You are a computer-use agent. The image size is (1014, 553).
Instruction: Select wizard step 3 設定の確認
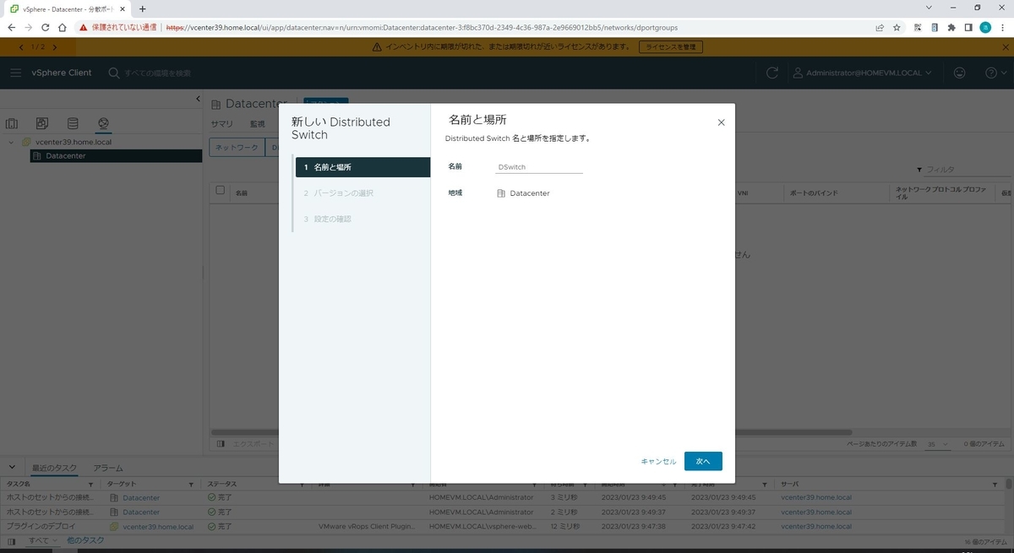pos(363,219)
